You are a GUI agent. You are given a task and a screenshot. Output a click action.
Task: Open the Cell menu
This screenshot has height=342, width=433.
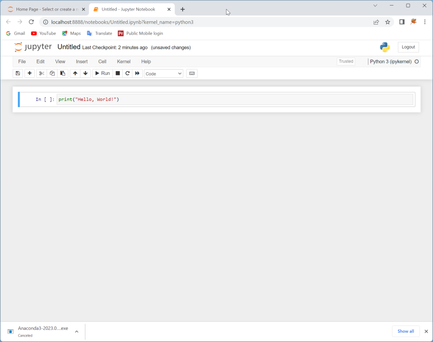pyautogui.click(x=102, y=62)
